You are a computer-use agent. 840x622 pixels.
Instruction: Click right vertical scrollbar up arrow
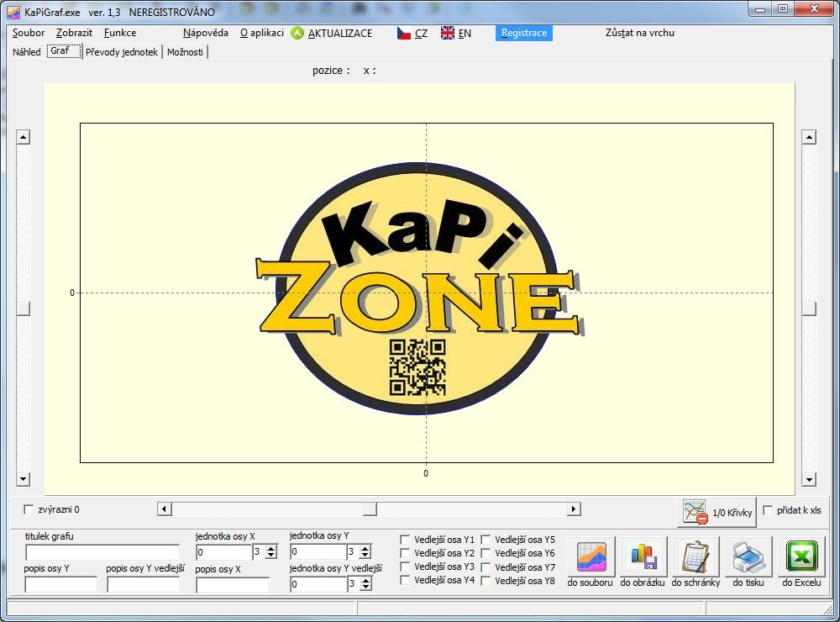(x=809, y=137)
